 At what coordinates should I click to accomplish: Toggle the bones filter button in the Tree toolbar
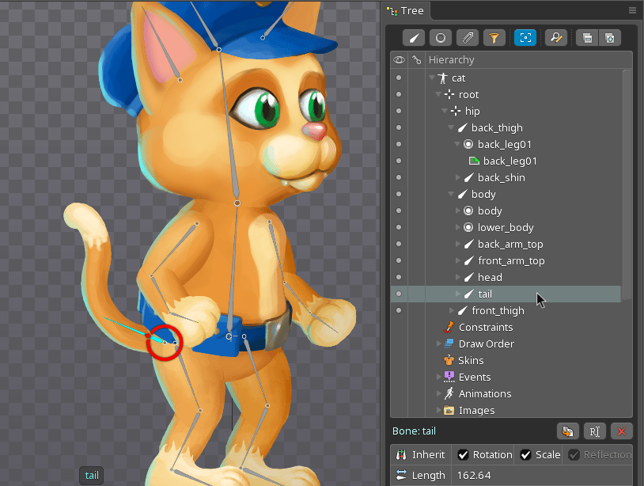[414, 37]
